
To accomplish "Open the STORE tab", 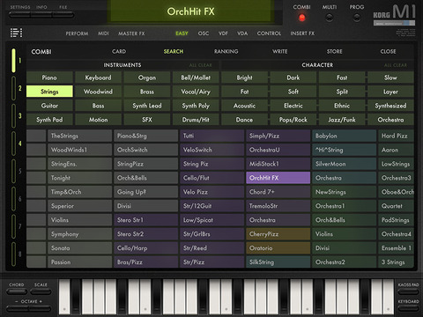I will 335,51.
